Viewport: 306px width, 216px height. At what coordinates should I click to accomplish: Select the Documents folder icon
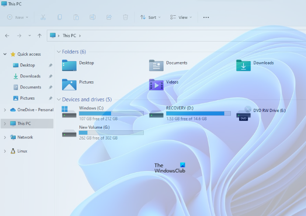[156, 65]
